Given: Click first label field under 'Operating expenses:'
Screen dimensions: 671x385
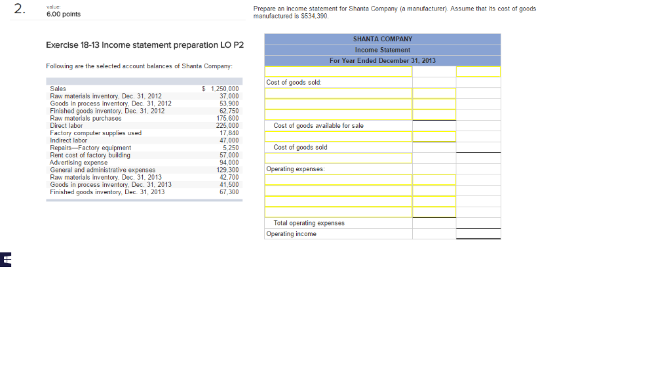Looking at the screenshot, I should point(339,180).
